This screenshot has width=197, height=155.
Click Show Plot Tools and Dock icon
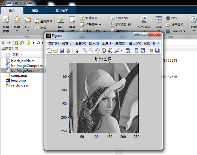pos(157,50)
